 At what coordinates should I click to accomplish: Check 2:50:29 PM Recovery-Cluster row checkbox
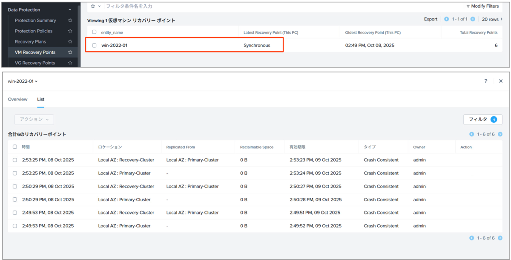tap(15, 186)
